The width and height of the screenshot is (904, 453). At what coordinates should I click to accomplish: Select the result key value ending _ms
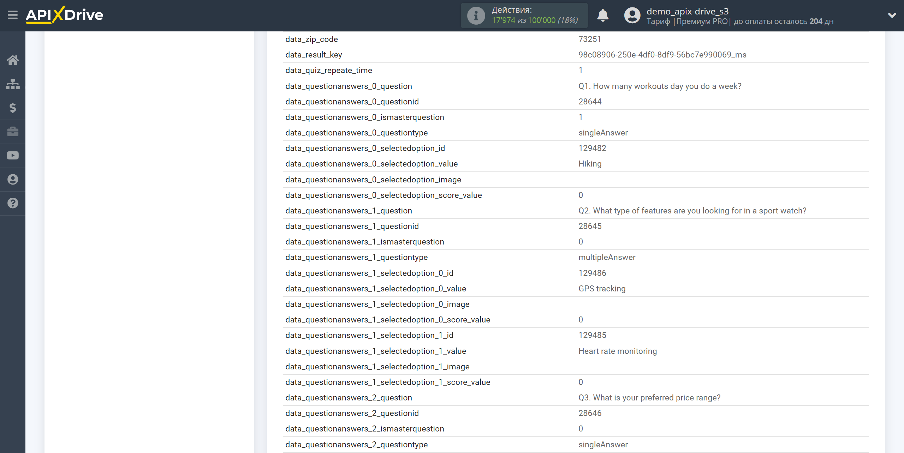tap(662, 55)
